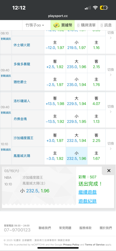The width and height of the screenshot is (116, 251).
Task: Click 聯絡我們 in the footer
Action: 45,228
